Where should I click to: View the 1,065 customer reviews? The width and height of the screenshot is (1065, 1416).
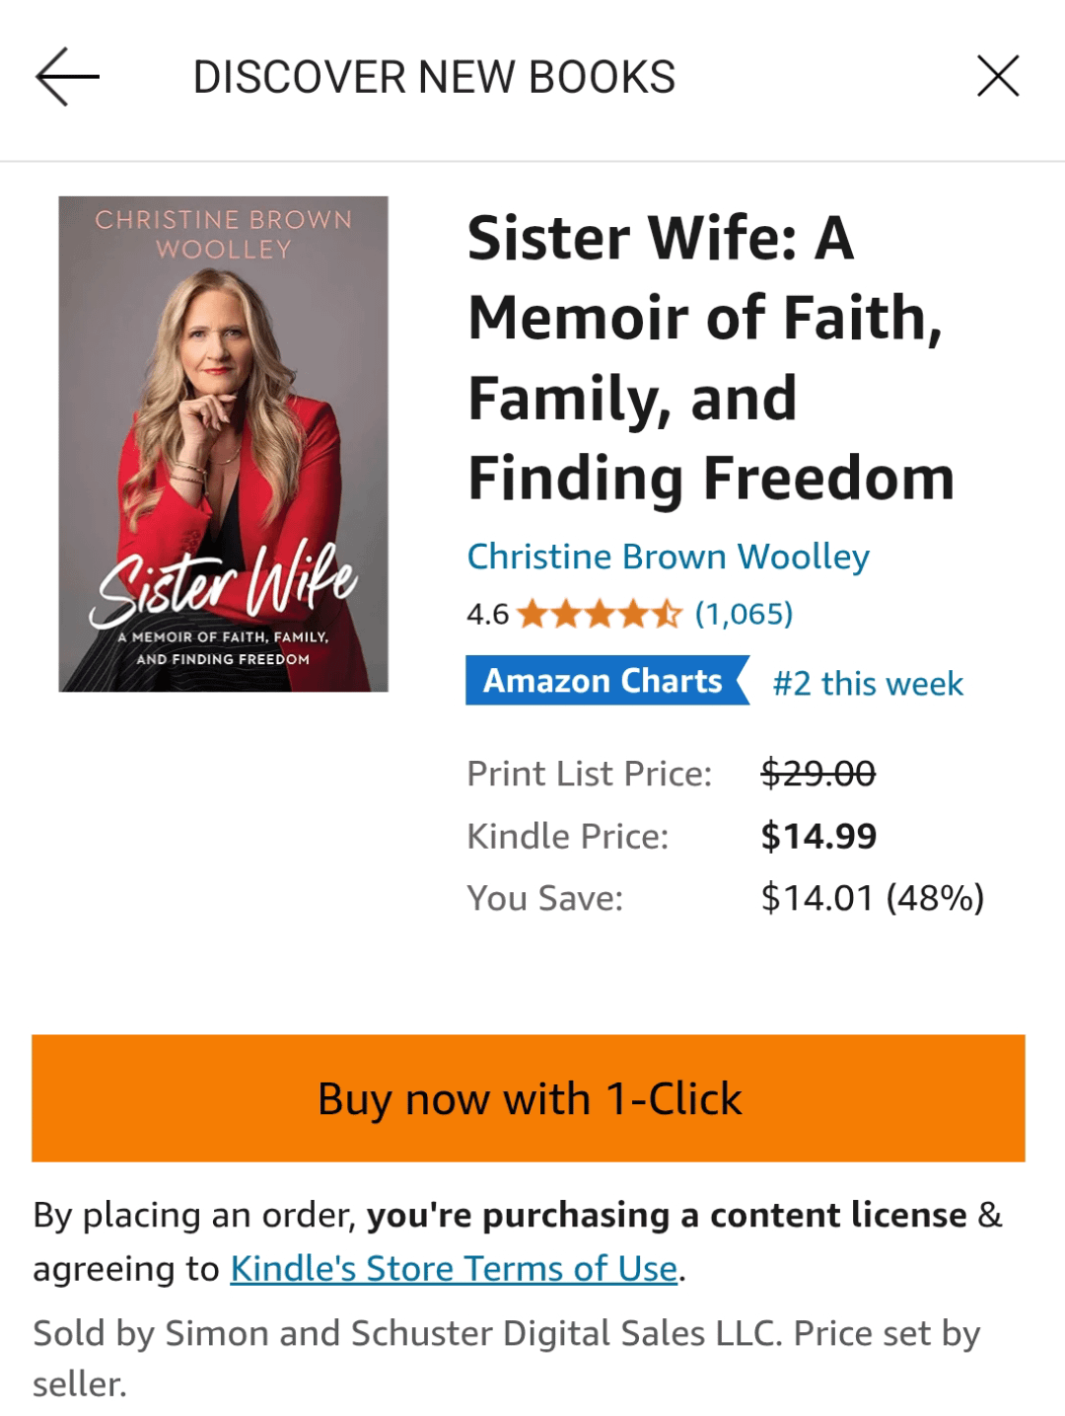click(744, 615)
